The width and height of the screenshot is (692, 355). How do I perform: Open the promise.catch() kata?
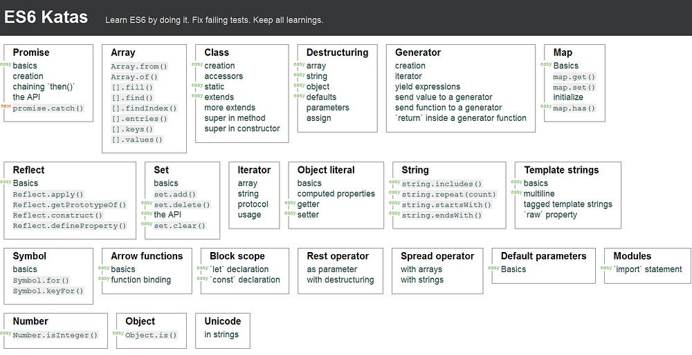[x=48, y=108]
